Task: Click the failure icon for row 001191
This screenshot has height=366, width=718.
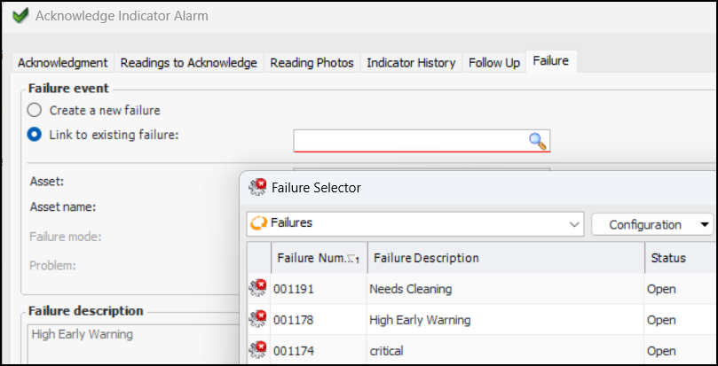Action: point(258,289)
